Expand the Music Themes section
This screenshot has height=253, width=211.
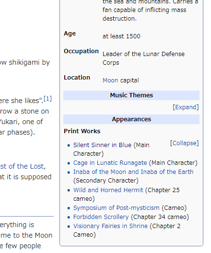click(x=186, y=107)
